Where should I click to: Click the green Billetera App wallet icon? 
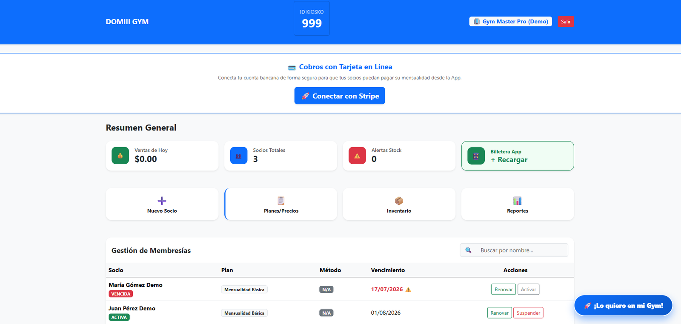476,156
